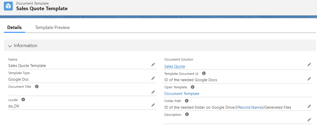Edit Folder Path pencil icon
The image size is (317, 126).
309,106
